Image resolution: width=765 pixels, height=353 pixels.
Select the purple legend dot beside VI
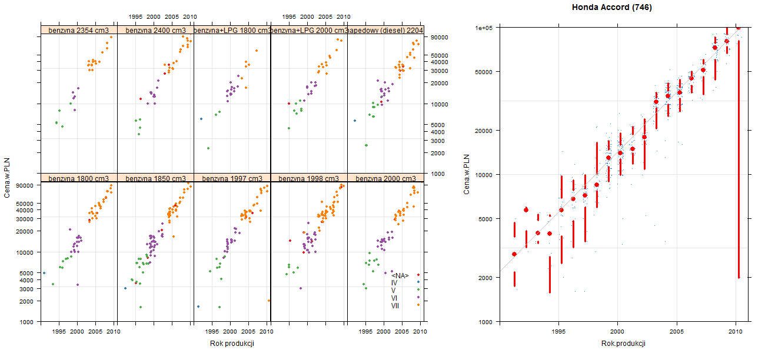click(x=418, y=297)
